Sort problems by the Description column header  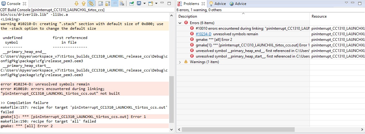pyautogui.click(x=243, y=16)
